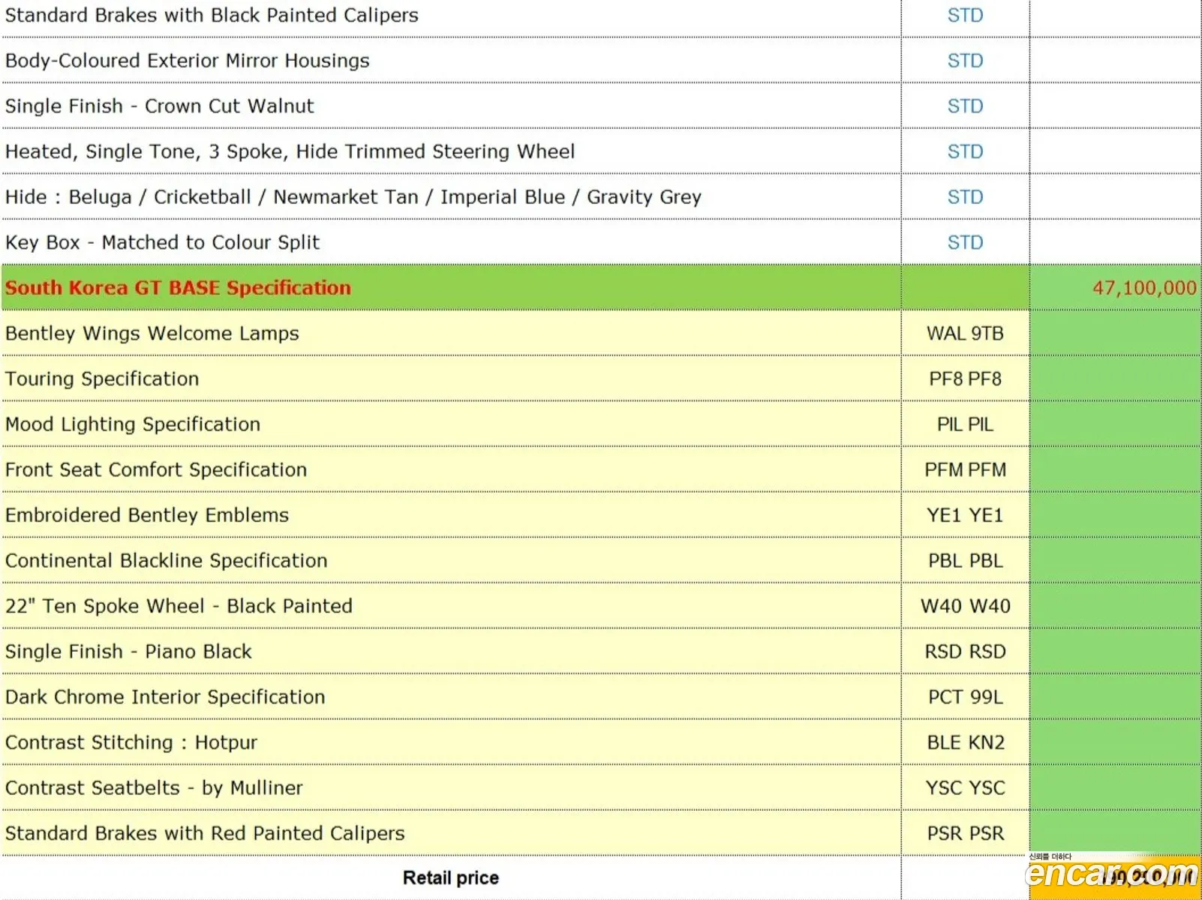The width and height of the screenshot is (1202, 900).
Task: Click the 'PBL PBL' option code
Action: coord(965,561)
